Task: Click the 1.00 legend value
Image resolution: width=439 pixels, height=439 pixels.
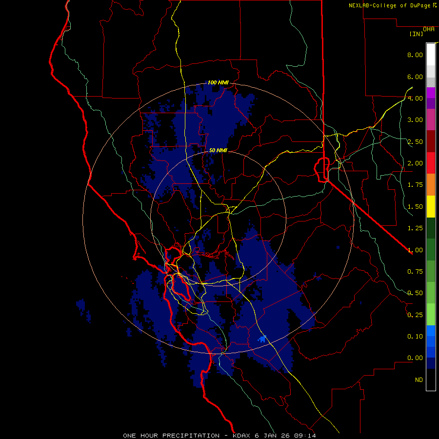Action: (x=415, y=250)
